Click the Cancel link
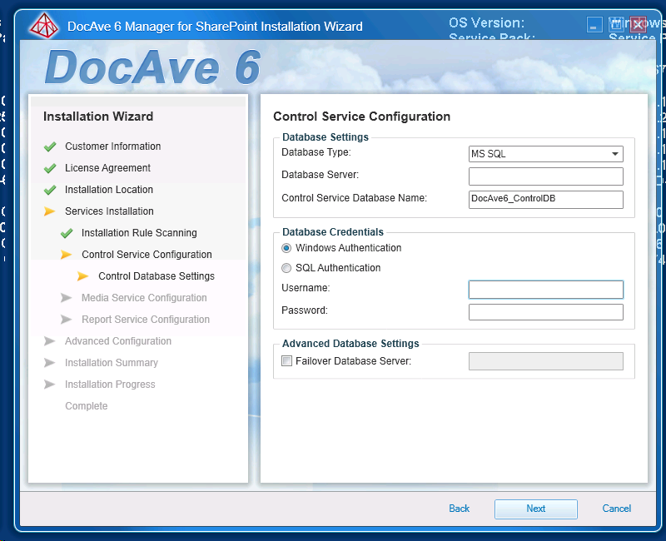Screen dimensions: 666x541 617,509
